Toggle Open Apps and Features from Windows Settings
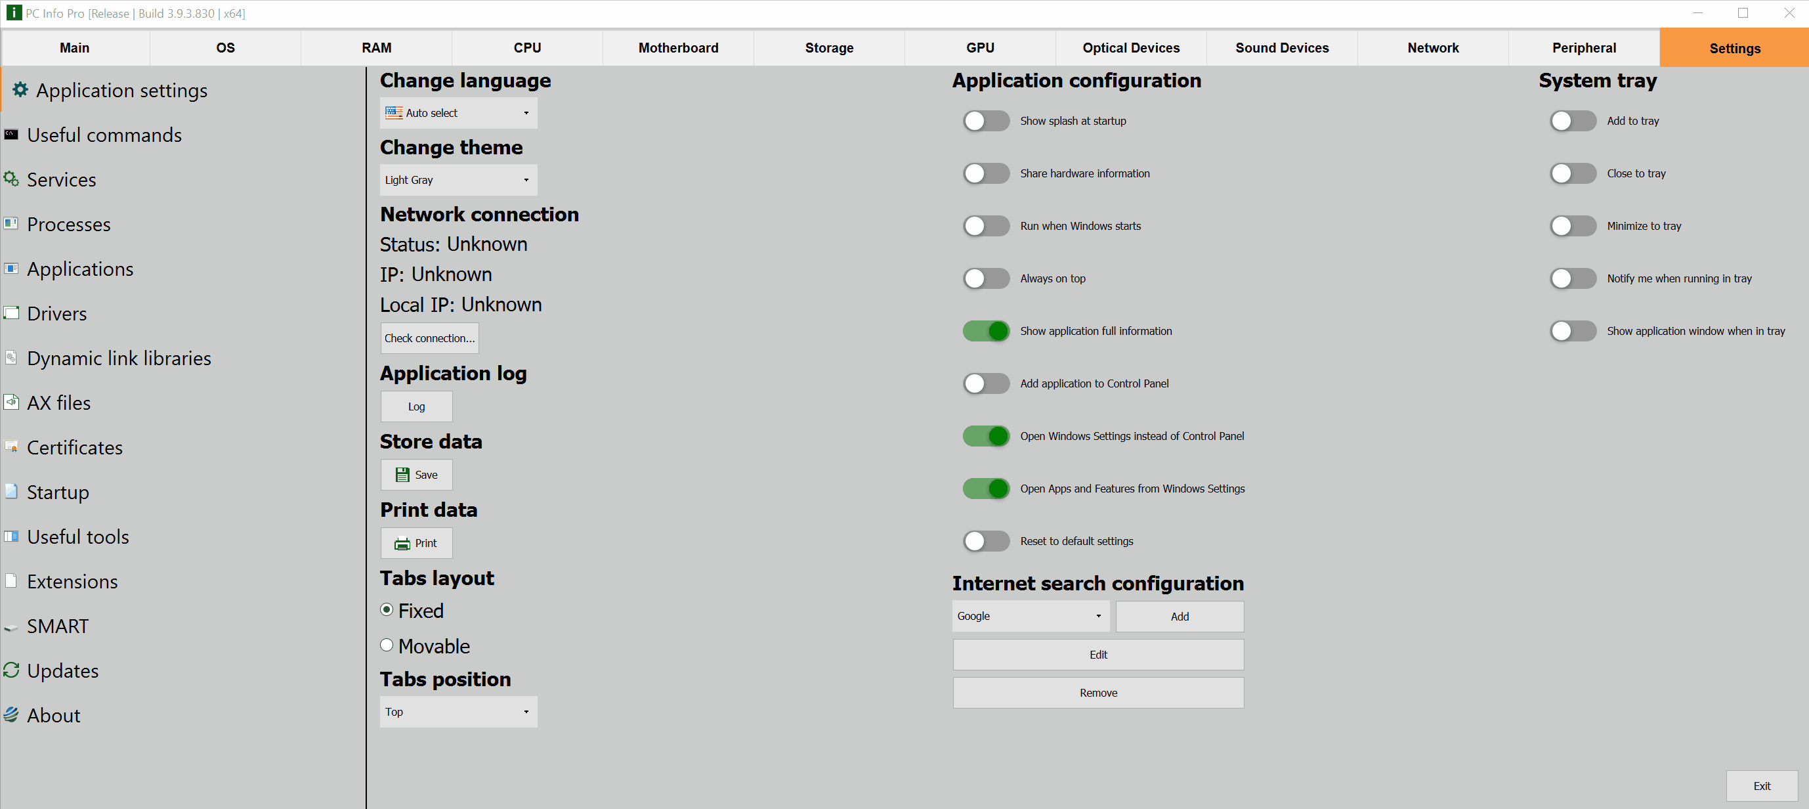Viewport: 1809px width, 809px height. (986, 489)
